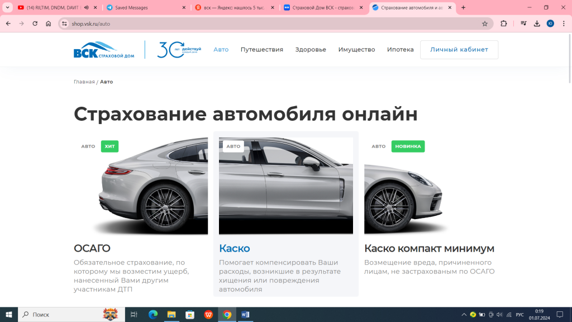Switch to the Yandex вск search tab
Image resolution: width=572 pixels, height=322 pixels.
(235, 7)
